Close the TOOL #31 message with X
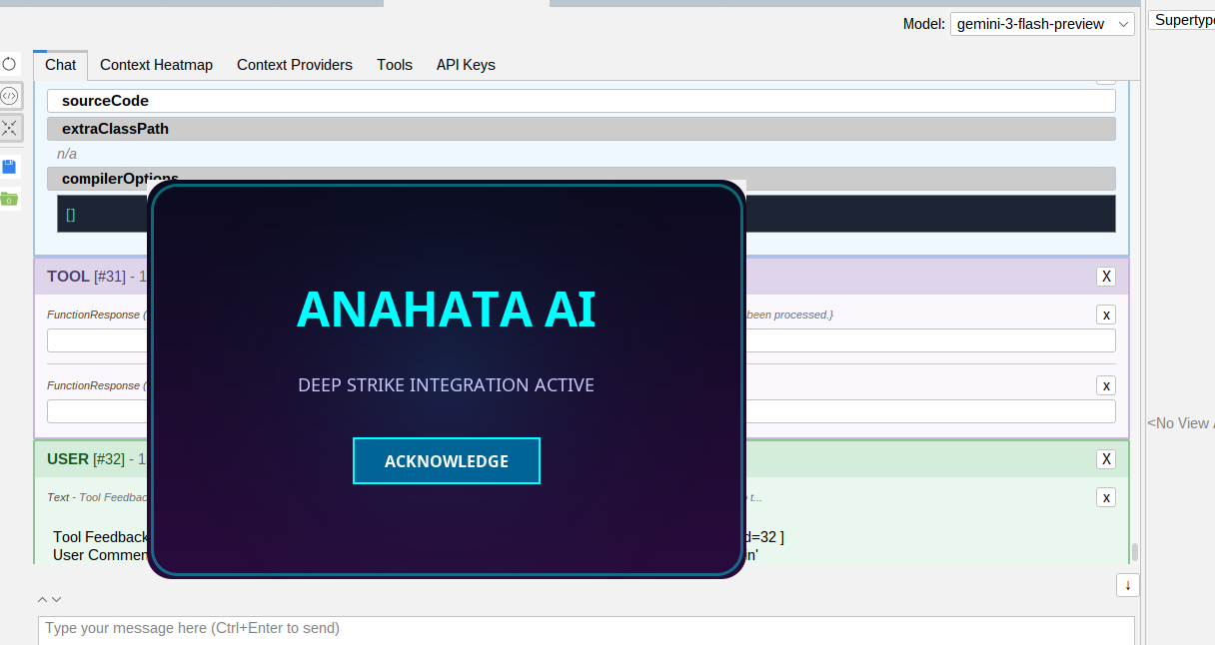The width and height of the screenshot is (1215, 645). click(x=1106, y=277)
